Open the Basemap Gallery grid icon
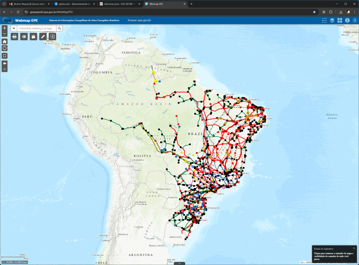This screenshot has height=265, width=359. pyautogui.click(x=340, y=20)
